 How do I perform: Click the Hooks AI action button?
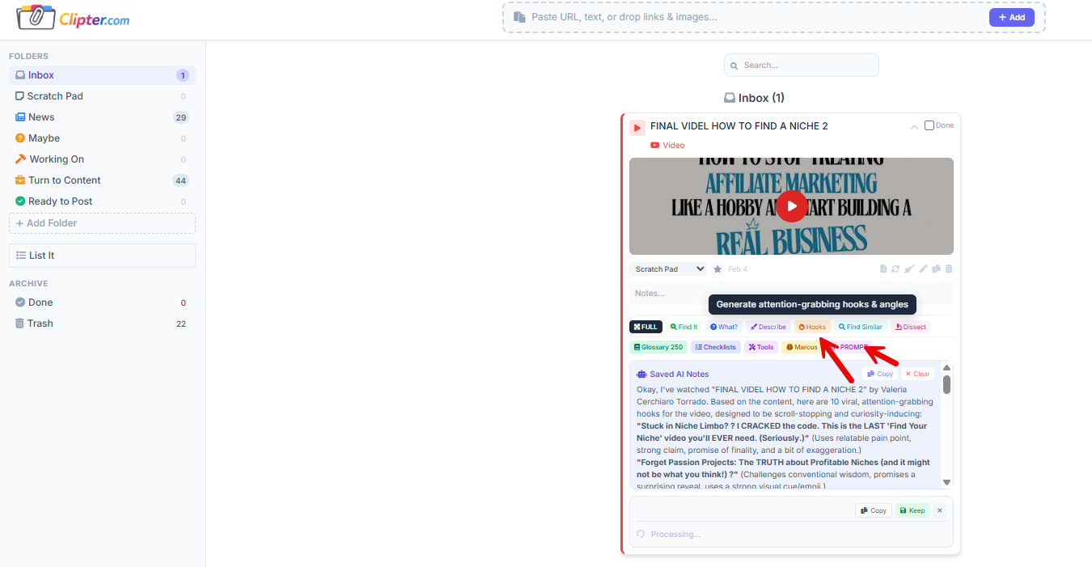(x=812, y=327)
